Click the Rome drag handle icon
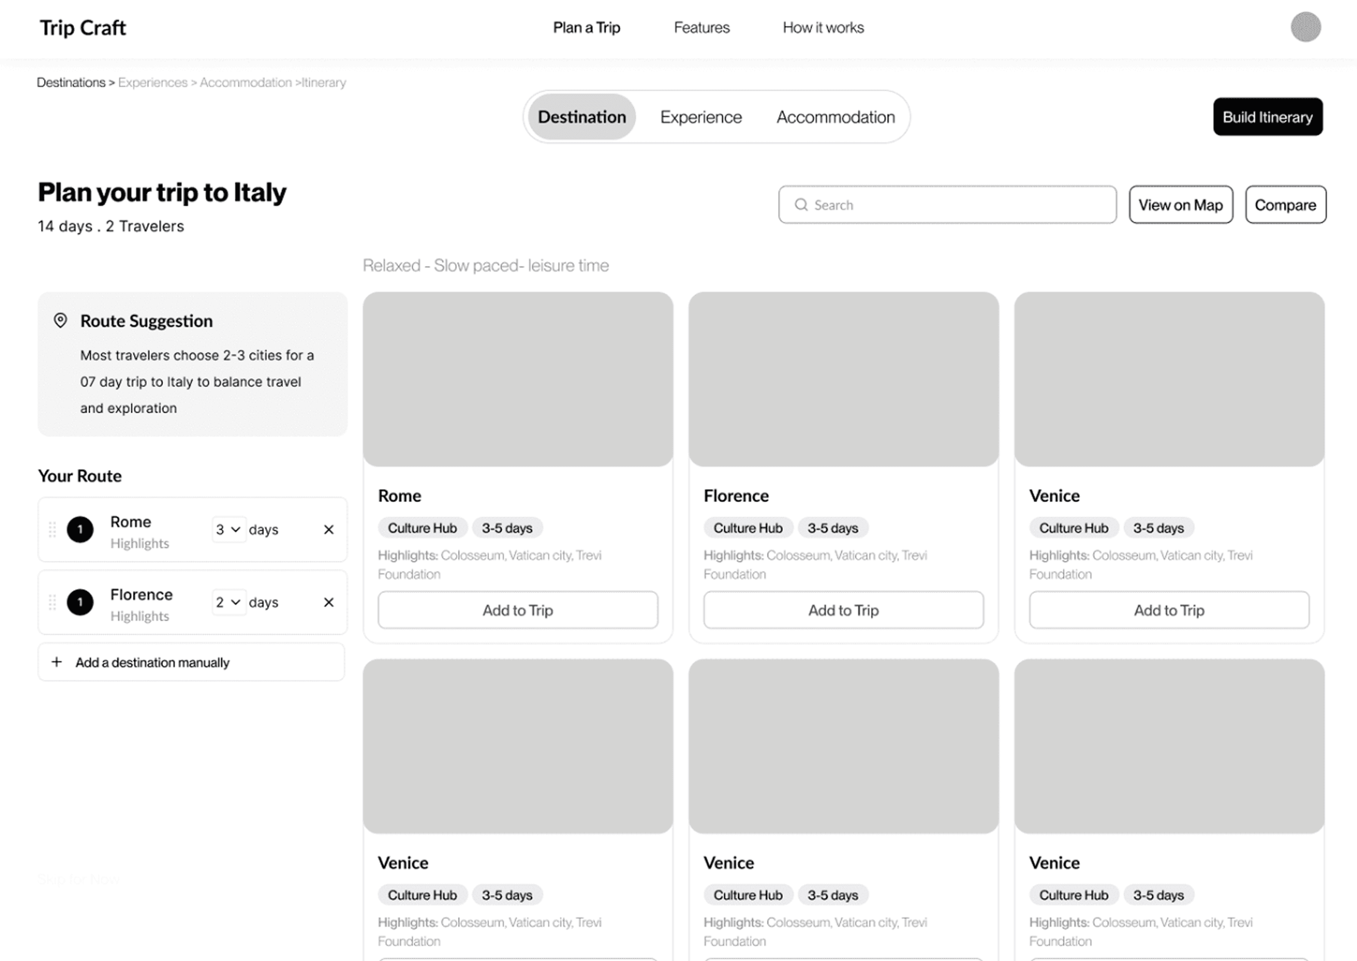This screenshot has width=1357, height=961. pyautogui.click(x=52, y=529)
